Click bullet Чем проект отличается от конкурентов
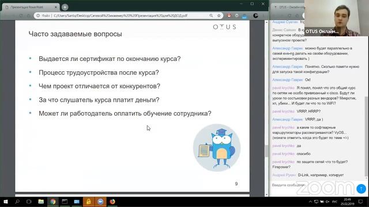 (x=99, y=86)
